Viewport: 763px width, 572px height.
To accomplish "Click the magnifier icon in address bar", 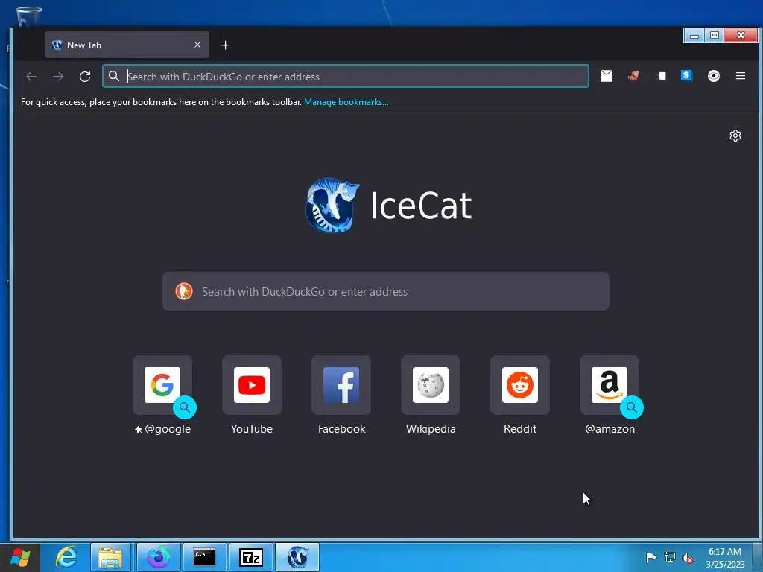I will point(114,77).
